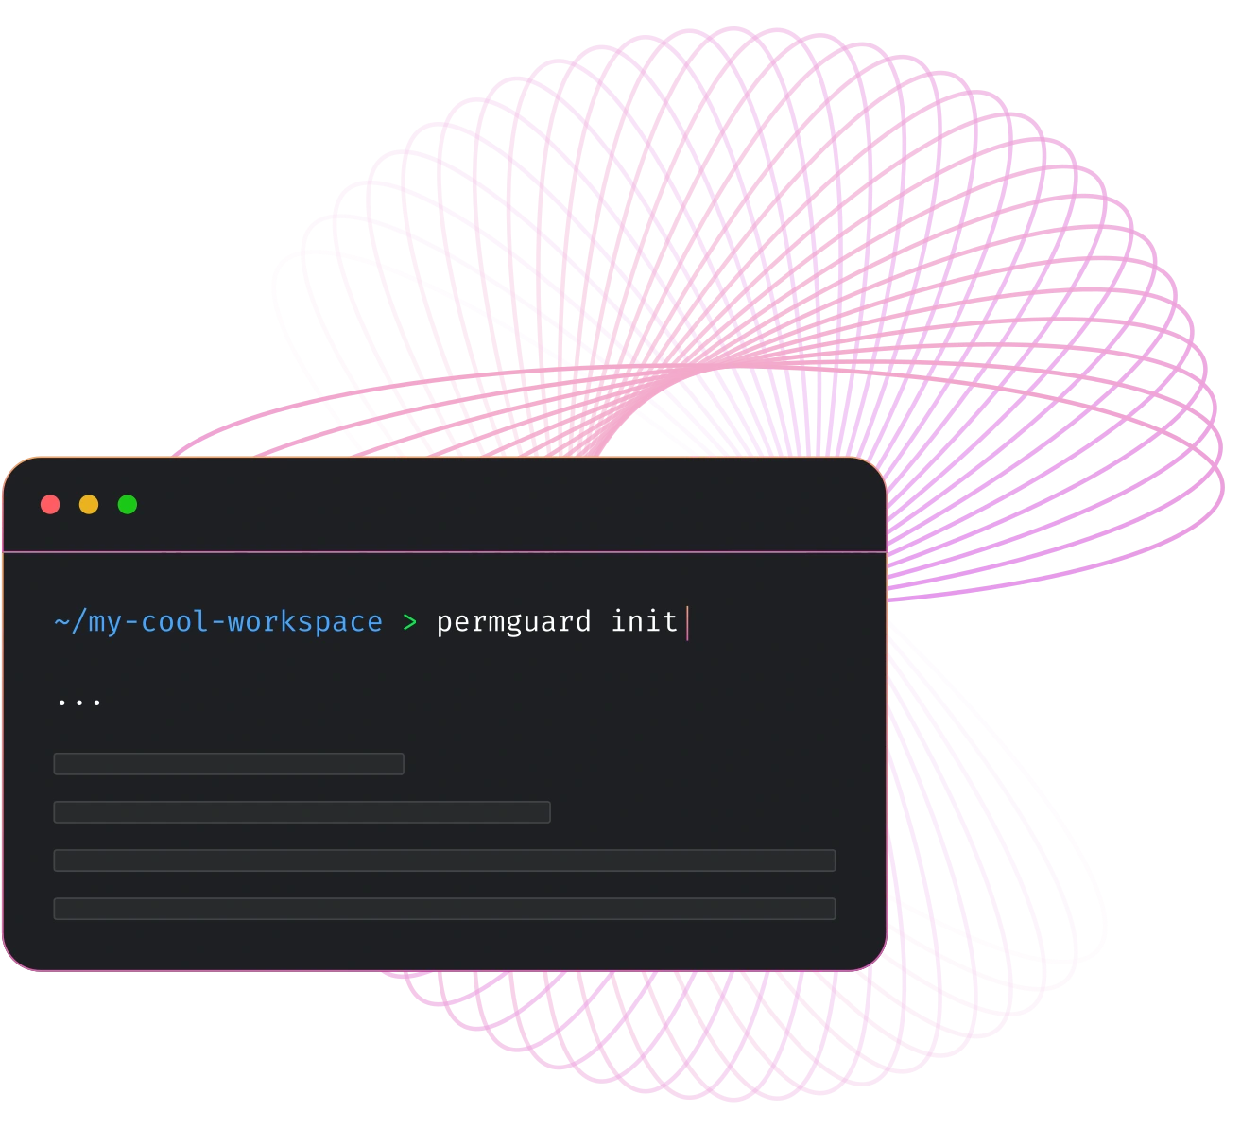The image size is (1241, 1129).
Task: Click the three-dot ellipsis output line
Action: pos(79,702)
